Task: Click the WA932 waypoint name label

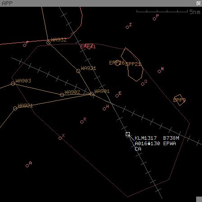Action: (59, 40)
